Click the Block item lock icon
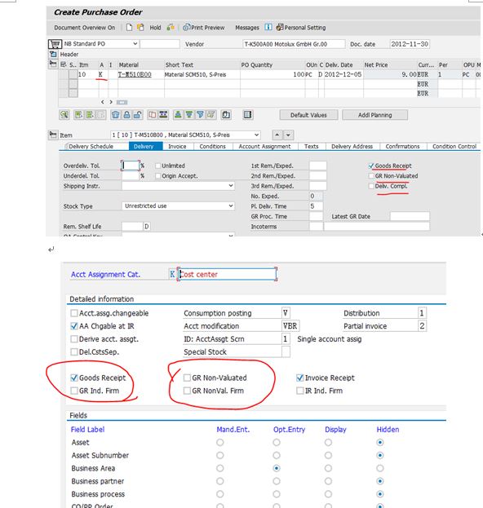Image resolution: width=483 pixels, height=508 pixels. coord(126,115)
